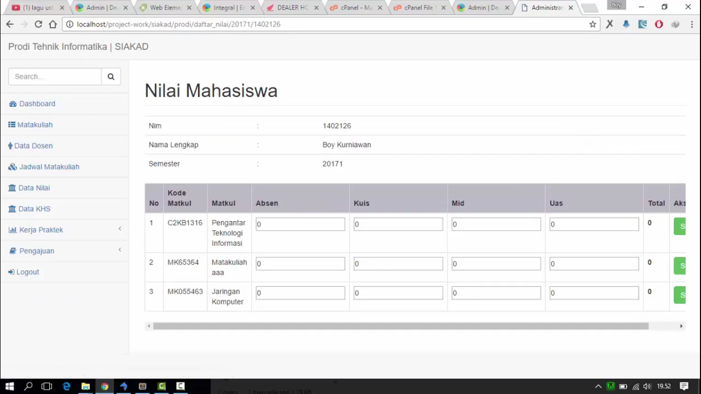The width and height of the screenshot is (701, 394).
Task: Reload the page using the browser refresh icon
Action: (x=38, y=24)
